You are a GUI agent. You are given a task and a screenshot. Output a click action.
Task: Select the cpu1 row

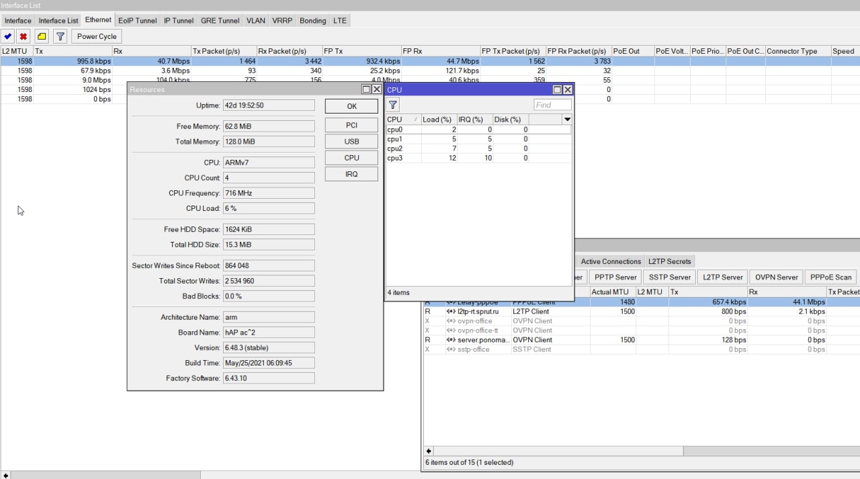coord(478,139)
